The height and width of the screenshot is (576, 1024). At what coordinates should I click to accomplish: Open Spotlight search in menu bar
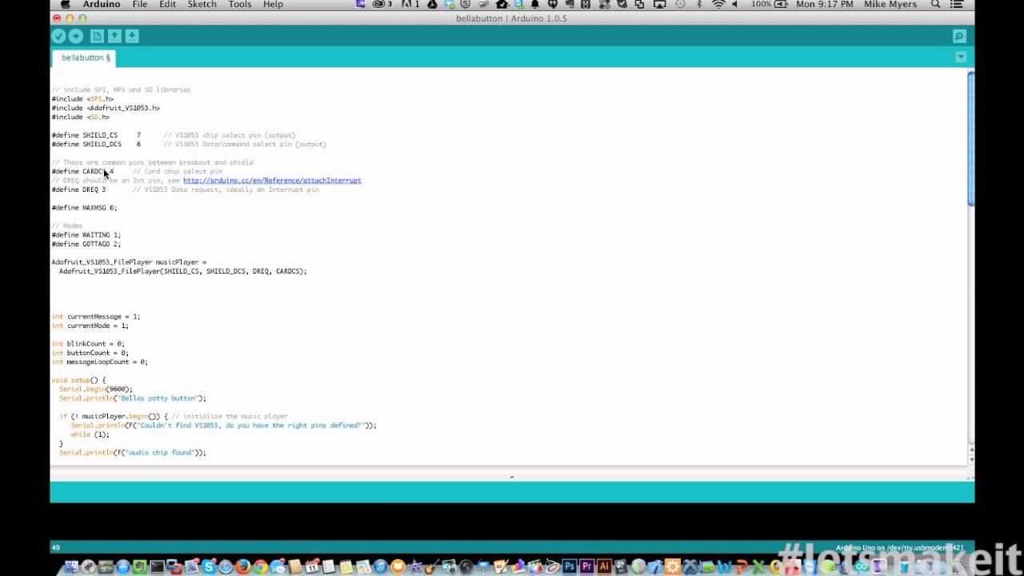pos(935,5)
